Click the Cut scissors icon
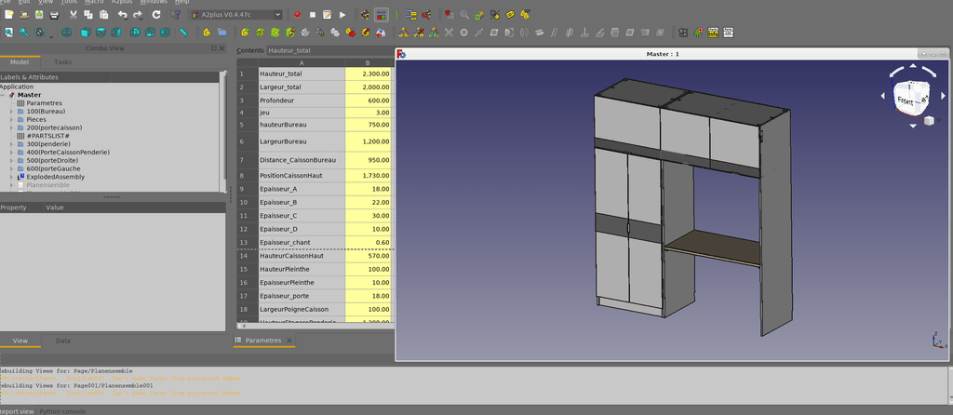The image size is (953, 415). coord(72,15)
